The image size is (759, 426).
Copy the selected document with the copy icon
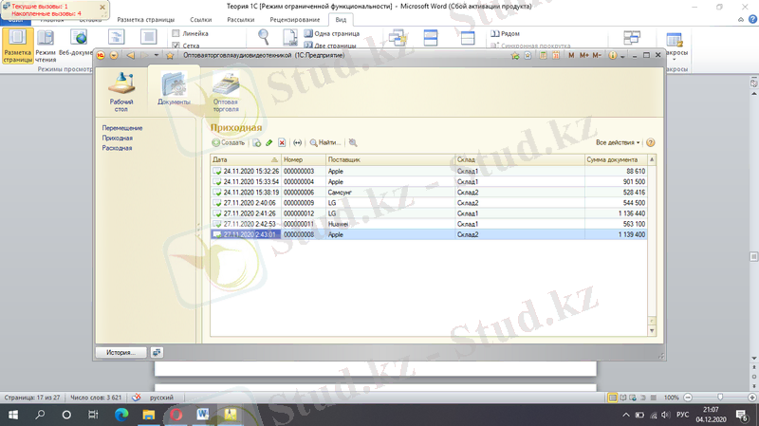256,143
